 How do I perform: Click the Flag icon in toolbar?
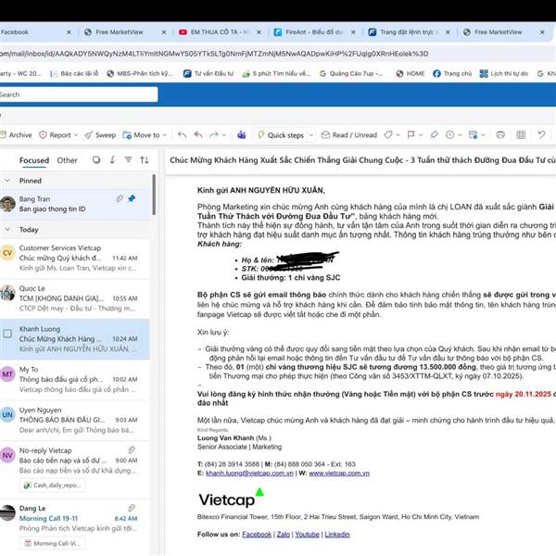pyautogui.click(x=411, y=134)
